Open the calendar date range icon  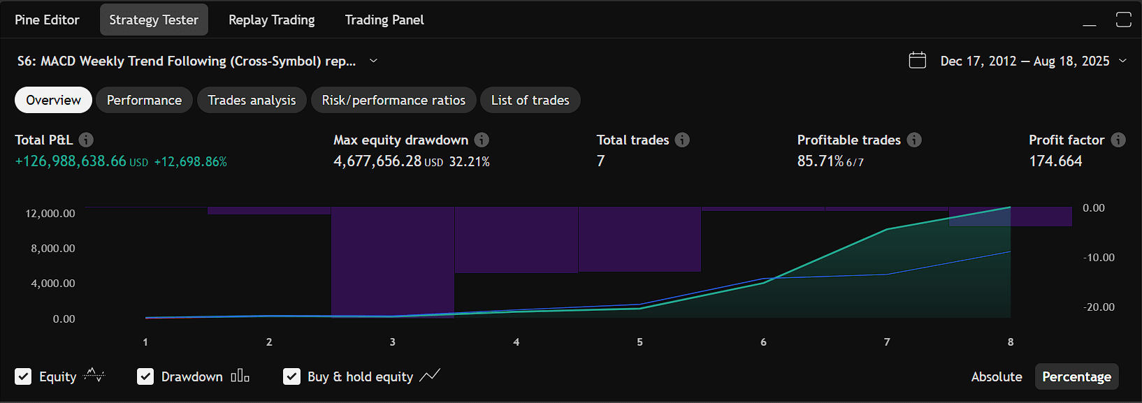pyautogui.click(x=918, y=61)
